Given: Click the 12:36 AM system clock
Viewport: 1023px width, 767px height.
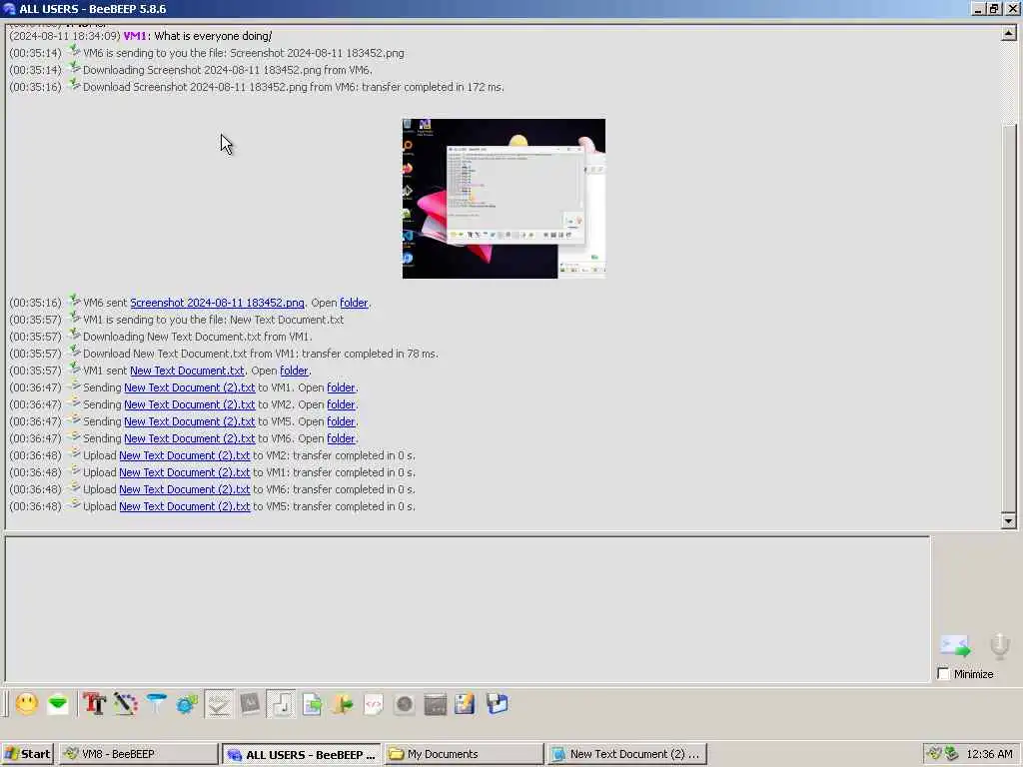Looking at the screenshot, I should (x=989, y=754).
